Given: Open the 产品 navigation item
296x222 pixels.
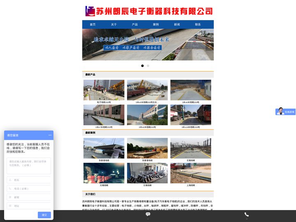Looking at the screenshot, I should (135, 25).
